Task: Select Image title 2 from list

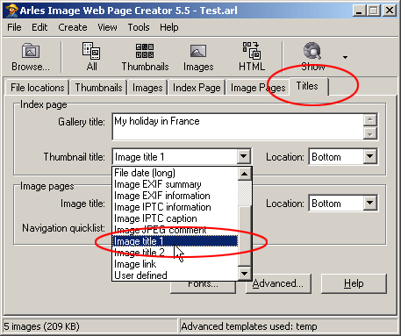Action: (140, 253)
